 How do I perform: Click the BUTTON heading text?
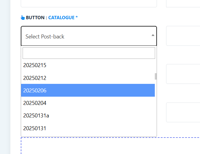[x=35, y=18]
